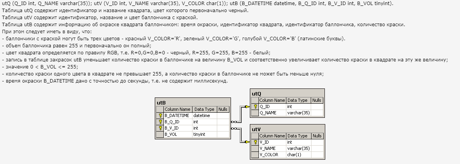This screenshot has height=164, width=460.
Task: Click the primary key icon beside B_DATETIME
Action: (x=161, y=116)
